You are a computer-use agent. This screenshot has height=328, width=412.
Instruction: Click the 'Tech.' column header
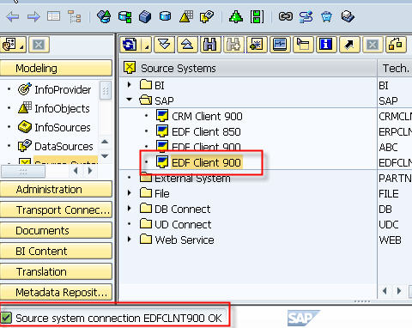click(x=396, y=68)
